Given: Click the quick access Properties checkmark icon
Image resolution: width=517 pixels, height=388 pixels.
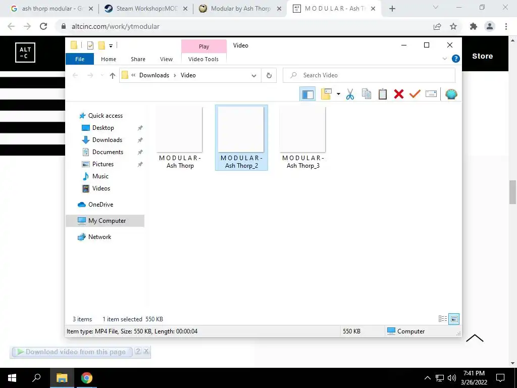Looking at the screenshot, I should pyautogui.click(x=90, y=45).
